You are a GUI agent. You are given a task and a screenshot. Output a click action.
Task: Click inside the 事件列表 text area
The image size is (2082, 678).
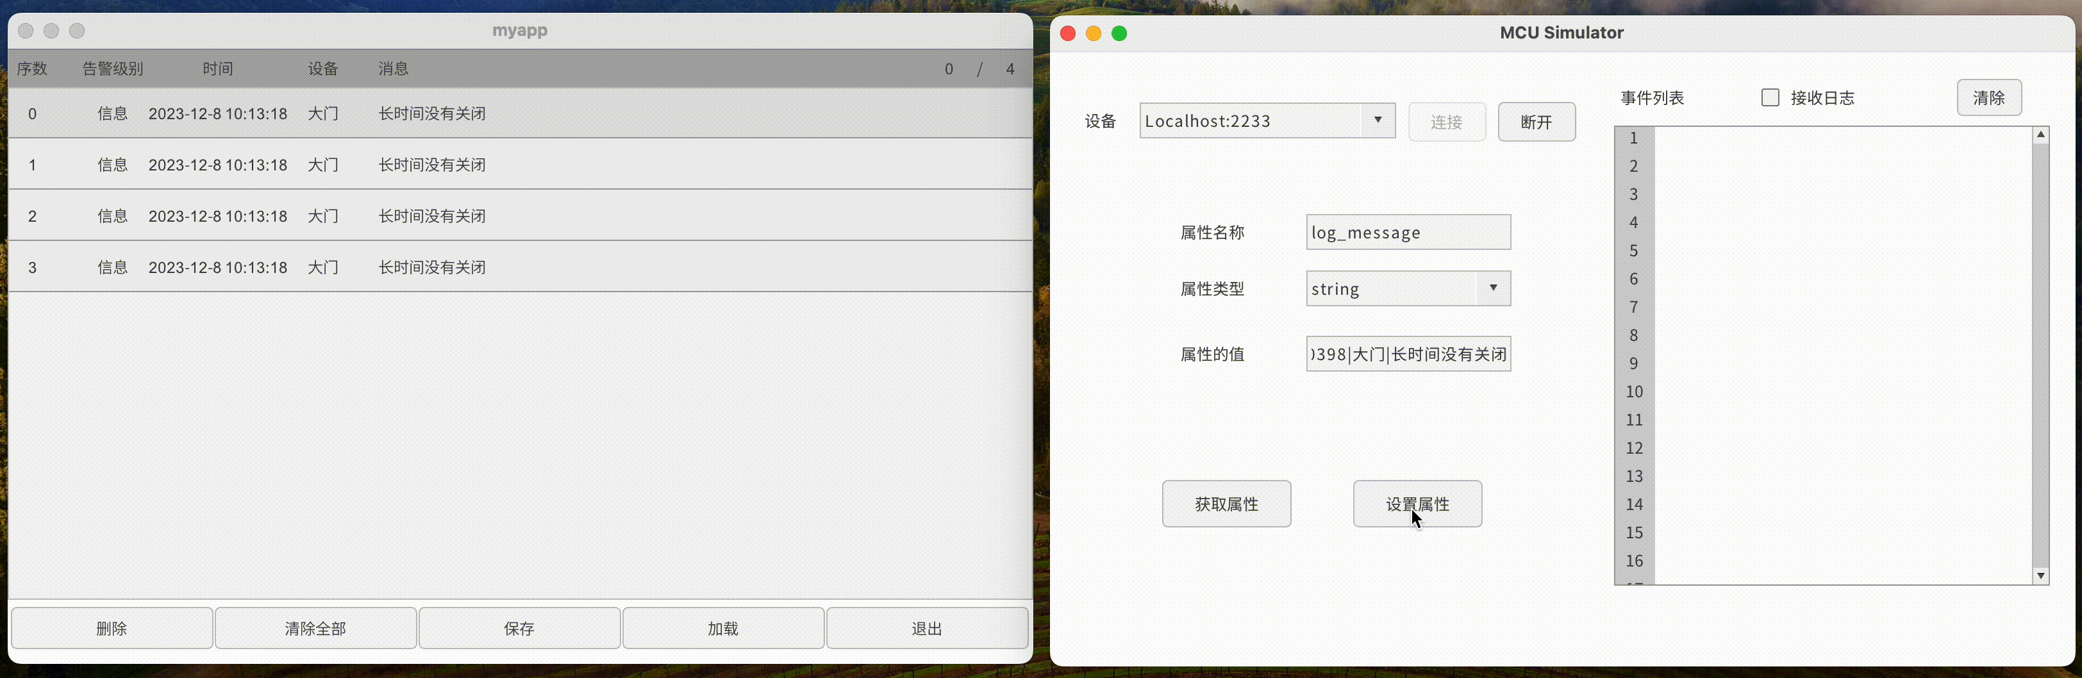tap(1843, 356)
